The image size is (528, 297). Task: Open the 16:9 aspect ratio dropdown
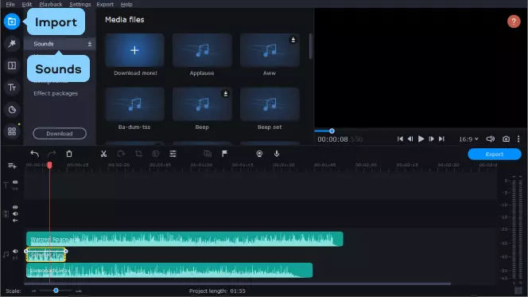coord(468,139)
